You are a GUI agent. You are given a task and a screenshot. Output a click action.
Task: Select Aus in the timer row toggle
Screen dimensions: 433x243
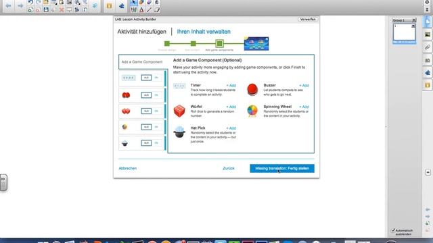coord(146,78)
